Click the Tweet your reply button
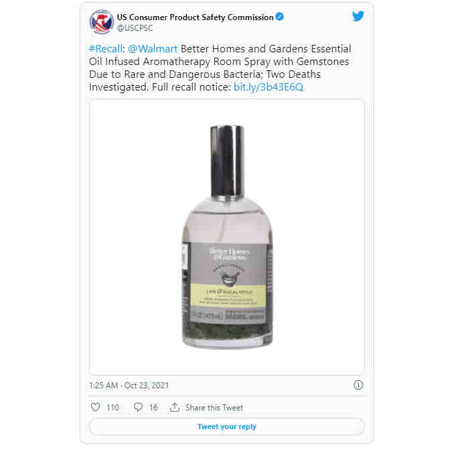 point(227,427)
